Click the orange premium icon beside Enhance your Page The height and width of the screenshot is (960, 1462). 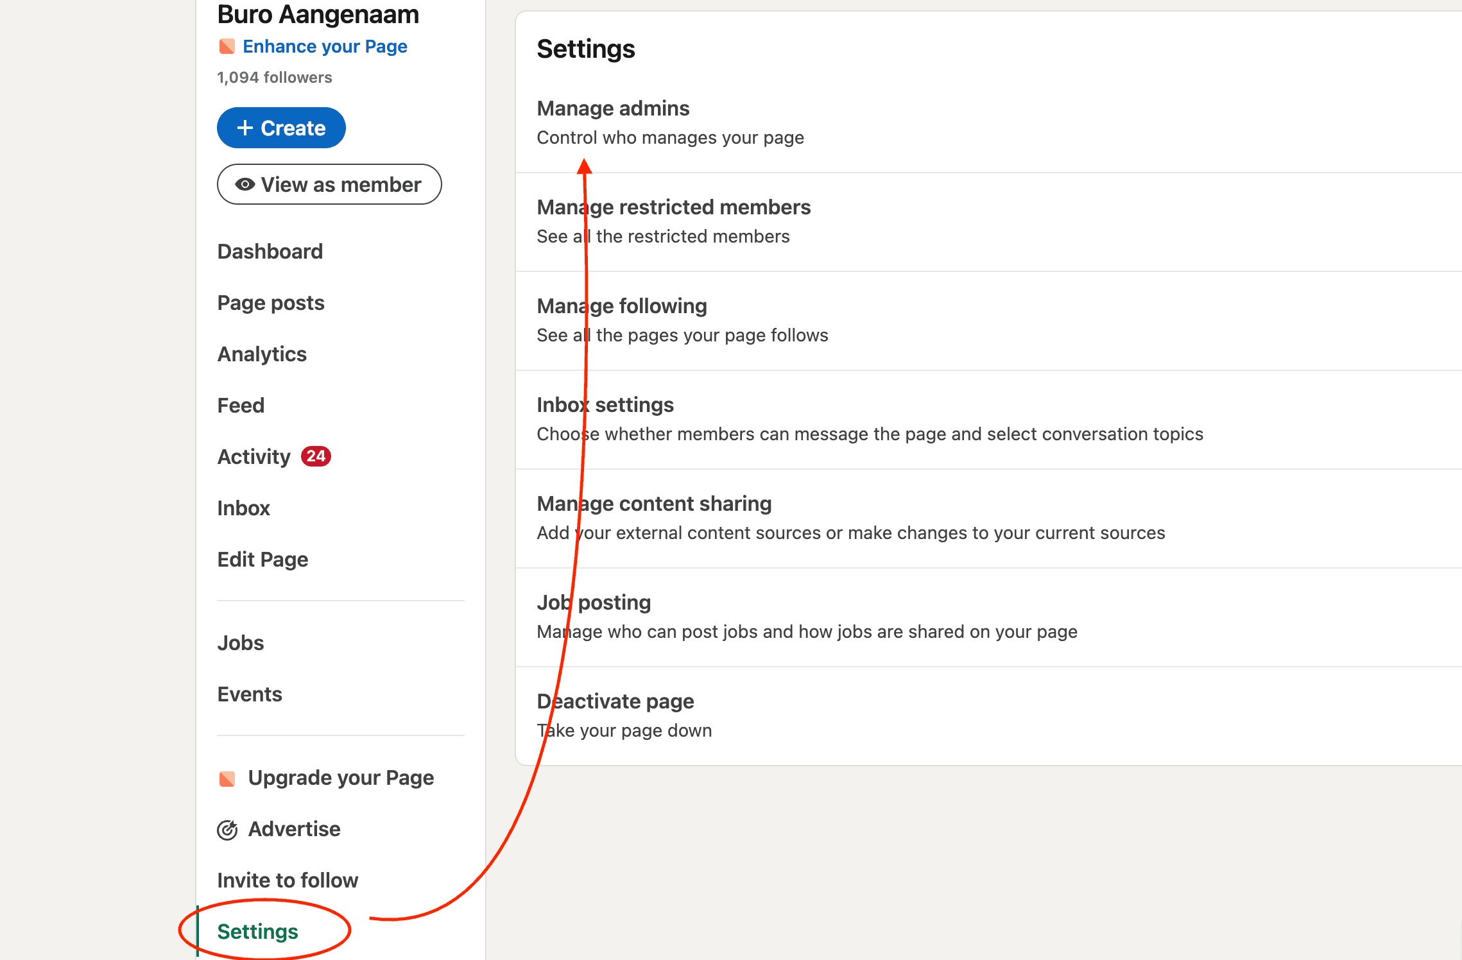pos(227,46)
